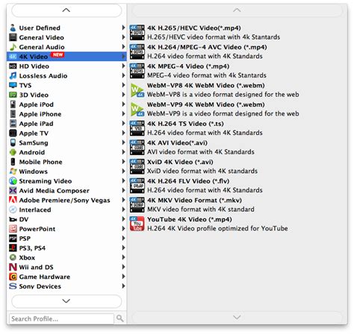
Task: Click format list scroll down button
Action: [x=237, y=318]
